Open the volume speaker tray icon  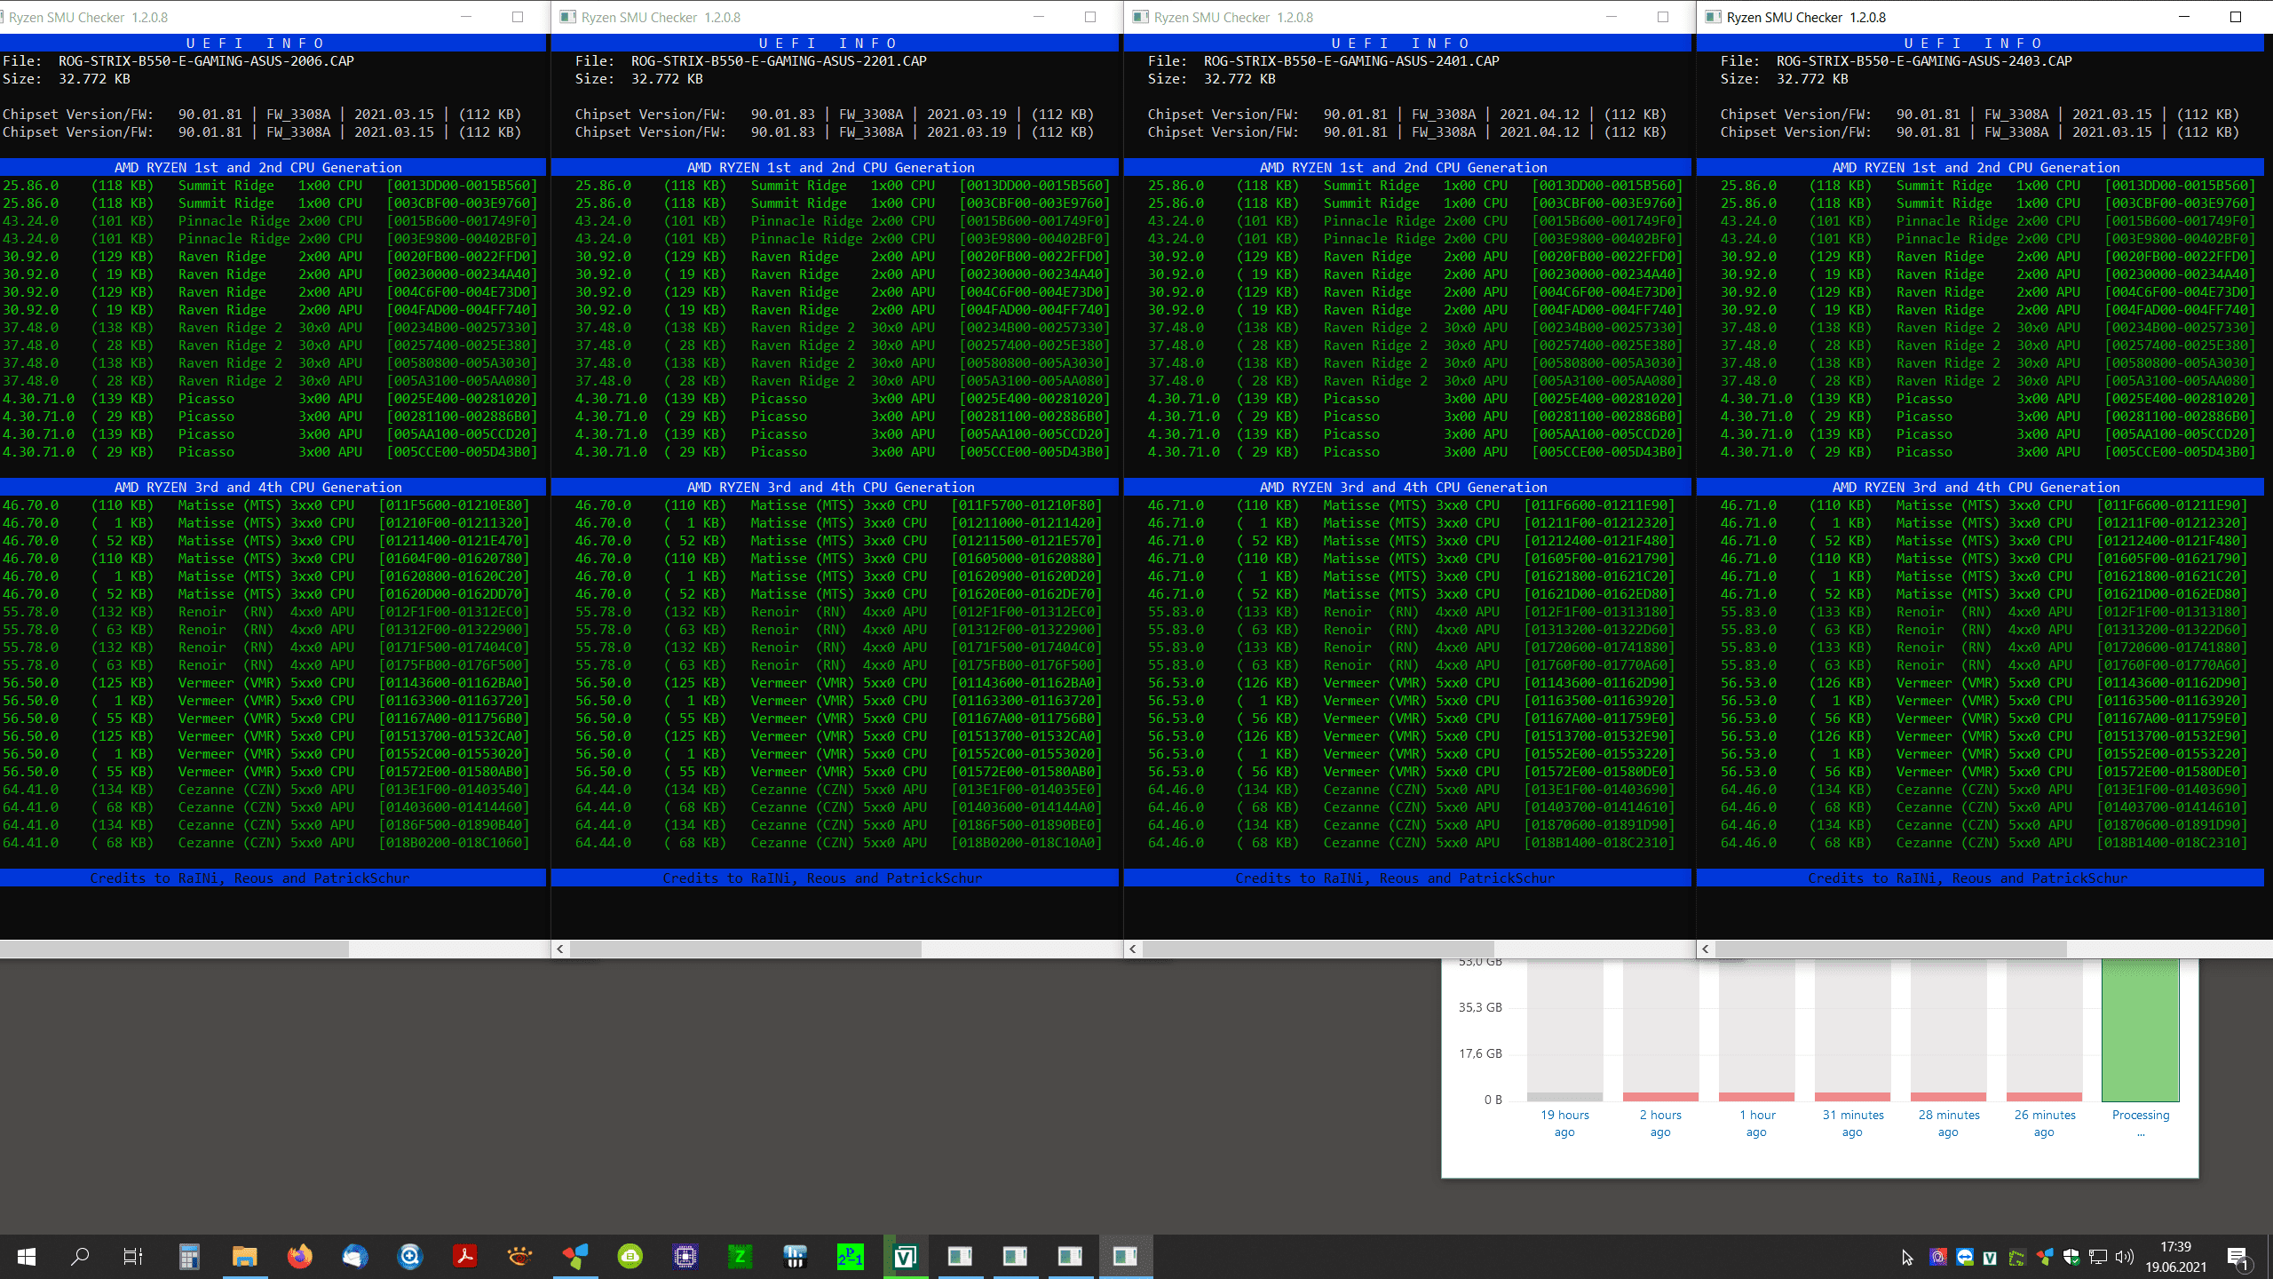pos(2125,1257)
